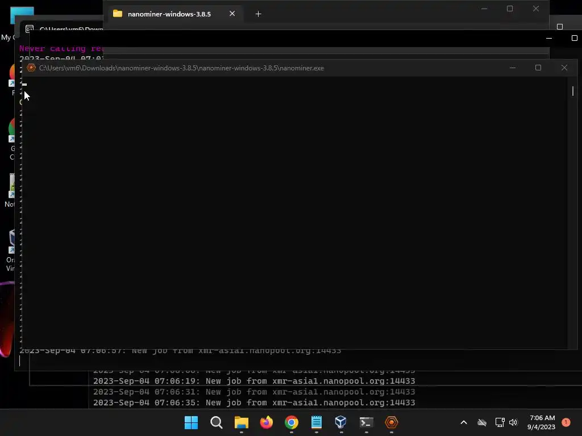Image resolution: width=582 pixels, height=436 pixels.
Task: Select the nanominer-windows-3.8.5 Explorer tab
Action: pyautogui.click(x=169, y=14)
